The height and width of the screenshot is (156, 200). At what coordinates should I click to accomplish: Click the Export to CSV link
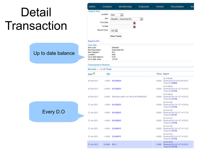click(x=93, y=41)
